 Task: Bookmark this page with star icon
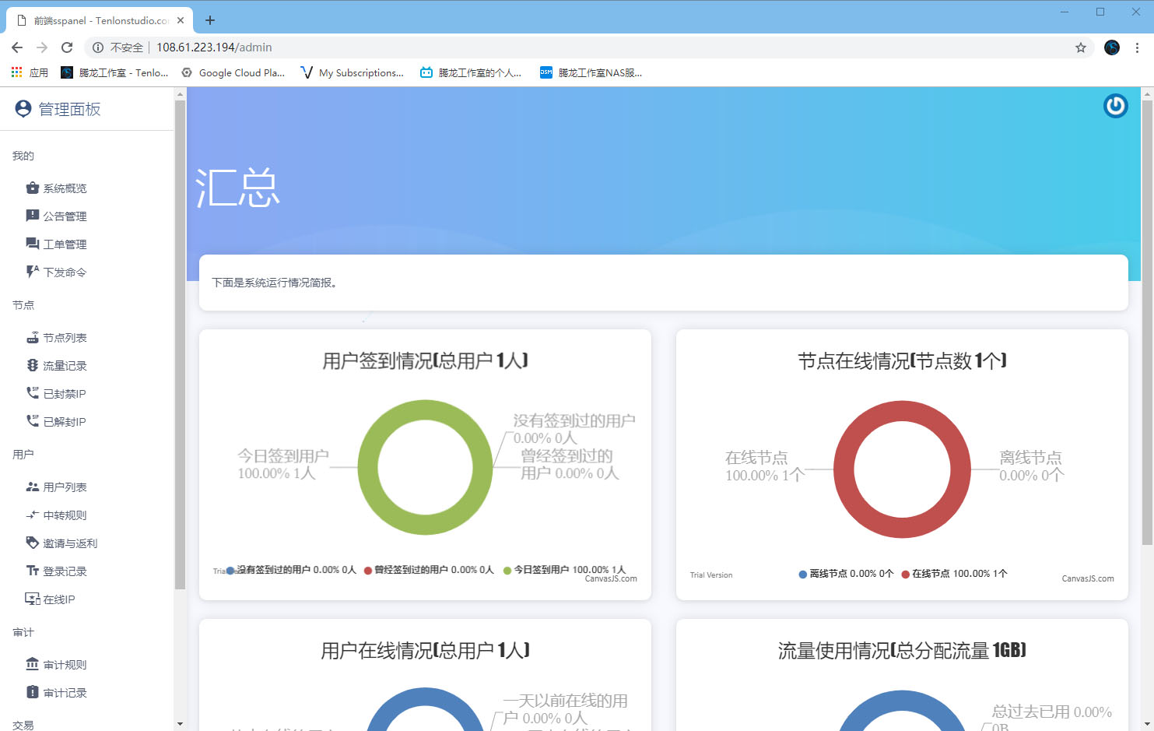(x=1081, y=47)
